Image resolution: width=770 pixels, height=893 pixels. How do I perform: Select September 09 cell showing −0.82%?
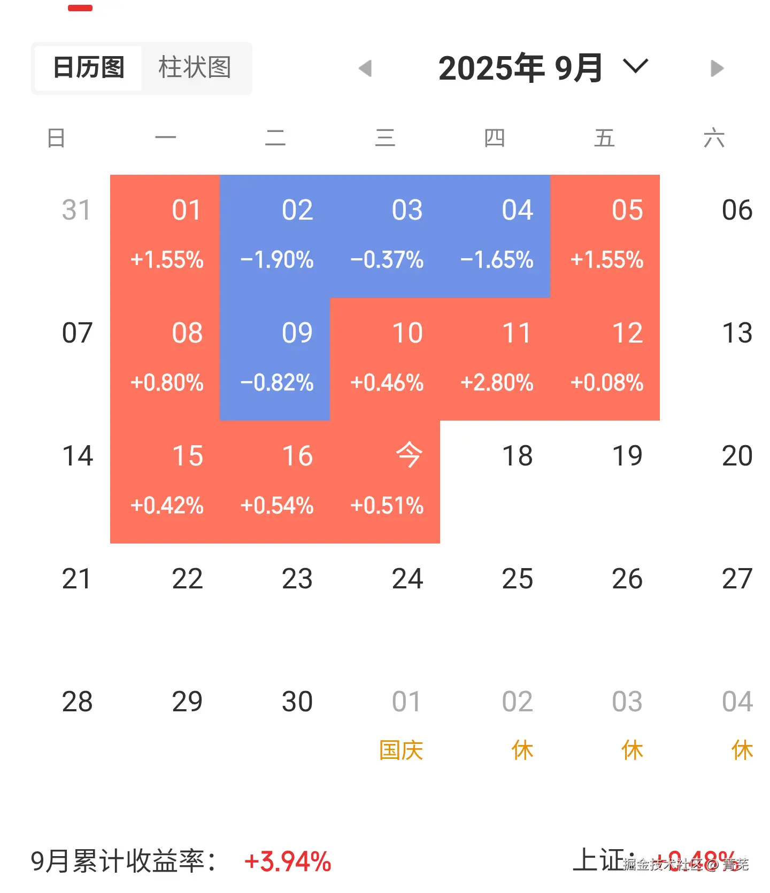point(275,359)
